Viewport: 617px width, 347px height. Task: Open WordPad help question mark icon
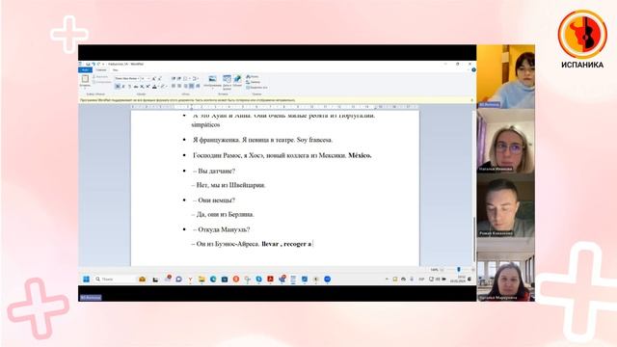[x=473, y=70]
